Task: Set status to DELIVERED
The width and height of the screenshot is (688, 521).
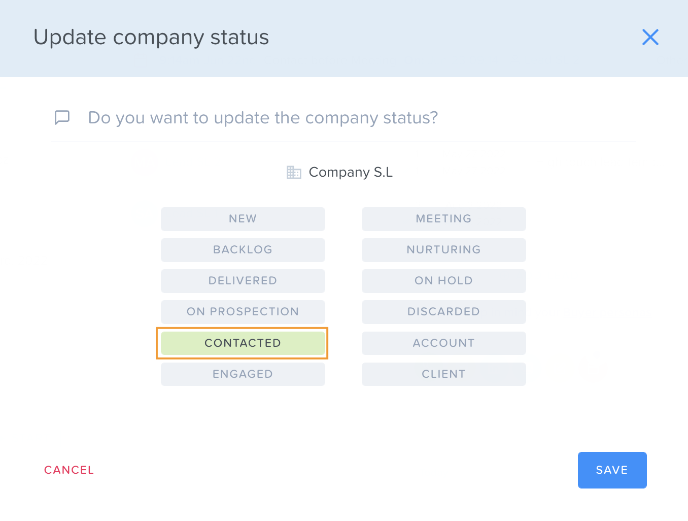Action: click(x=243, y=281)
